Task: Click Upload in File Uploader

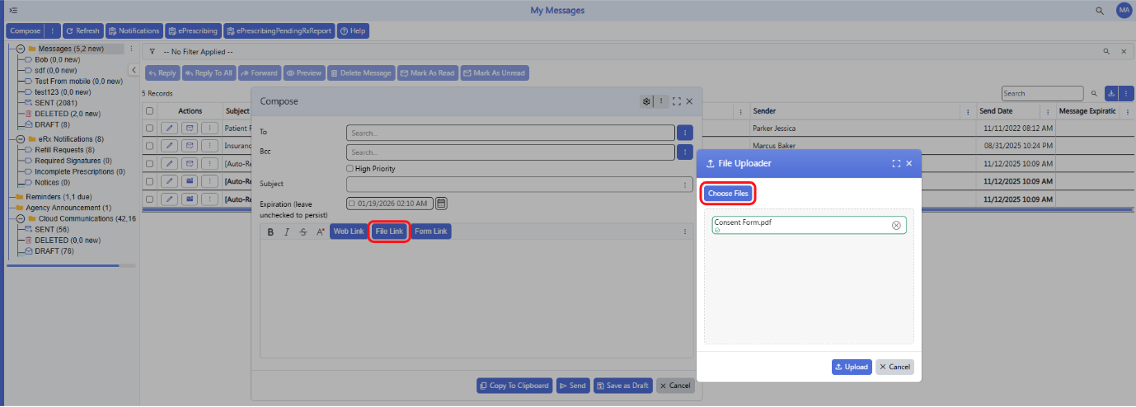Action: (852, 367)
